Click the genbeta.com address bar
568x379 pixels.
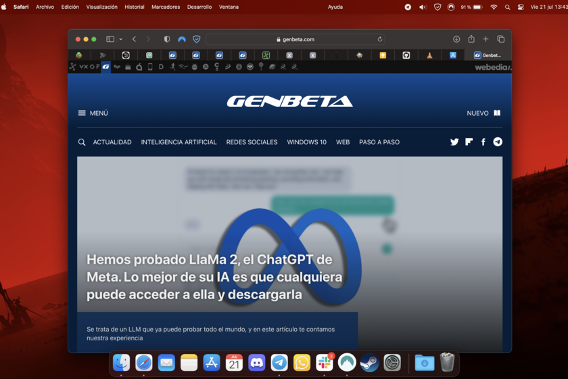click(295, 39)
